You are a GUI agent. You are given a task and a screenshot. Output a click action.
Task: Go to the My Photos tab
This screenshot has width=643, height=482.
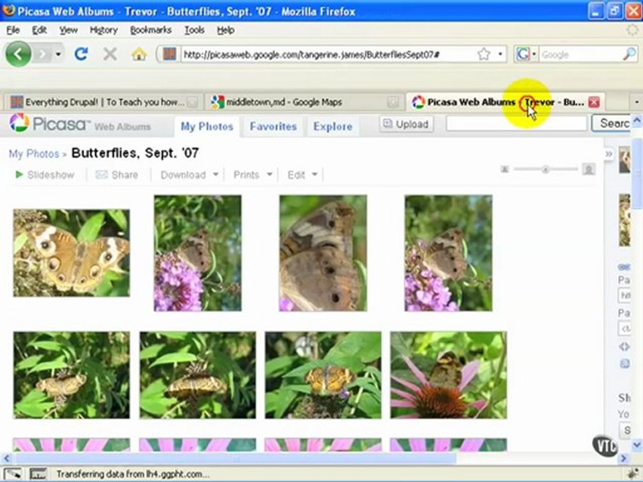[x=207, y=127]
